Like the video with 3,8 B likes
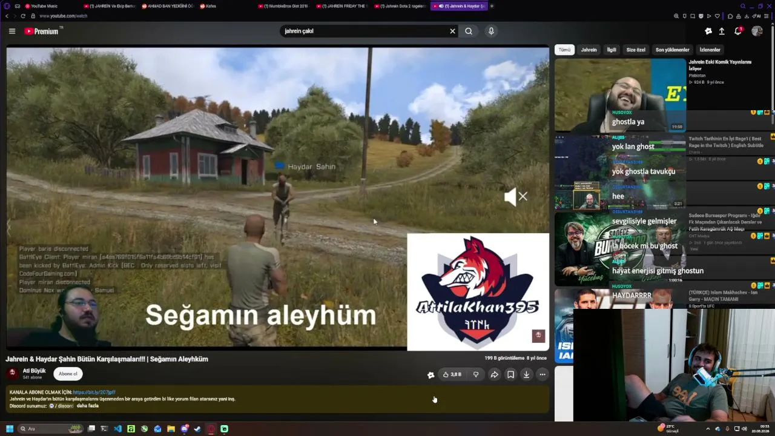The image size is (775, 436). click(x=452, y=374)
